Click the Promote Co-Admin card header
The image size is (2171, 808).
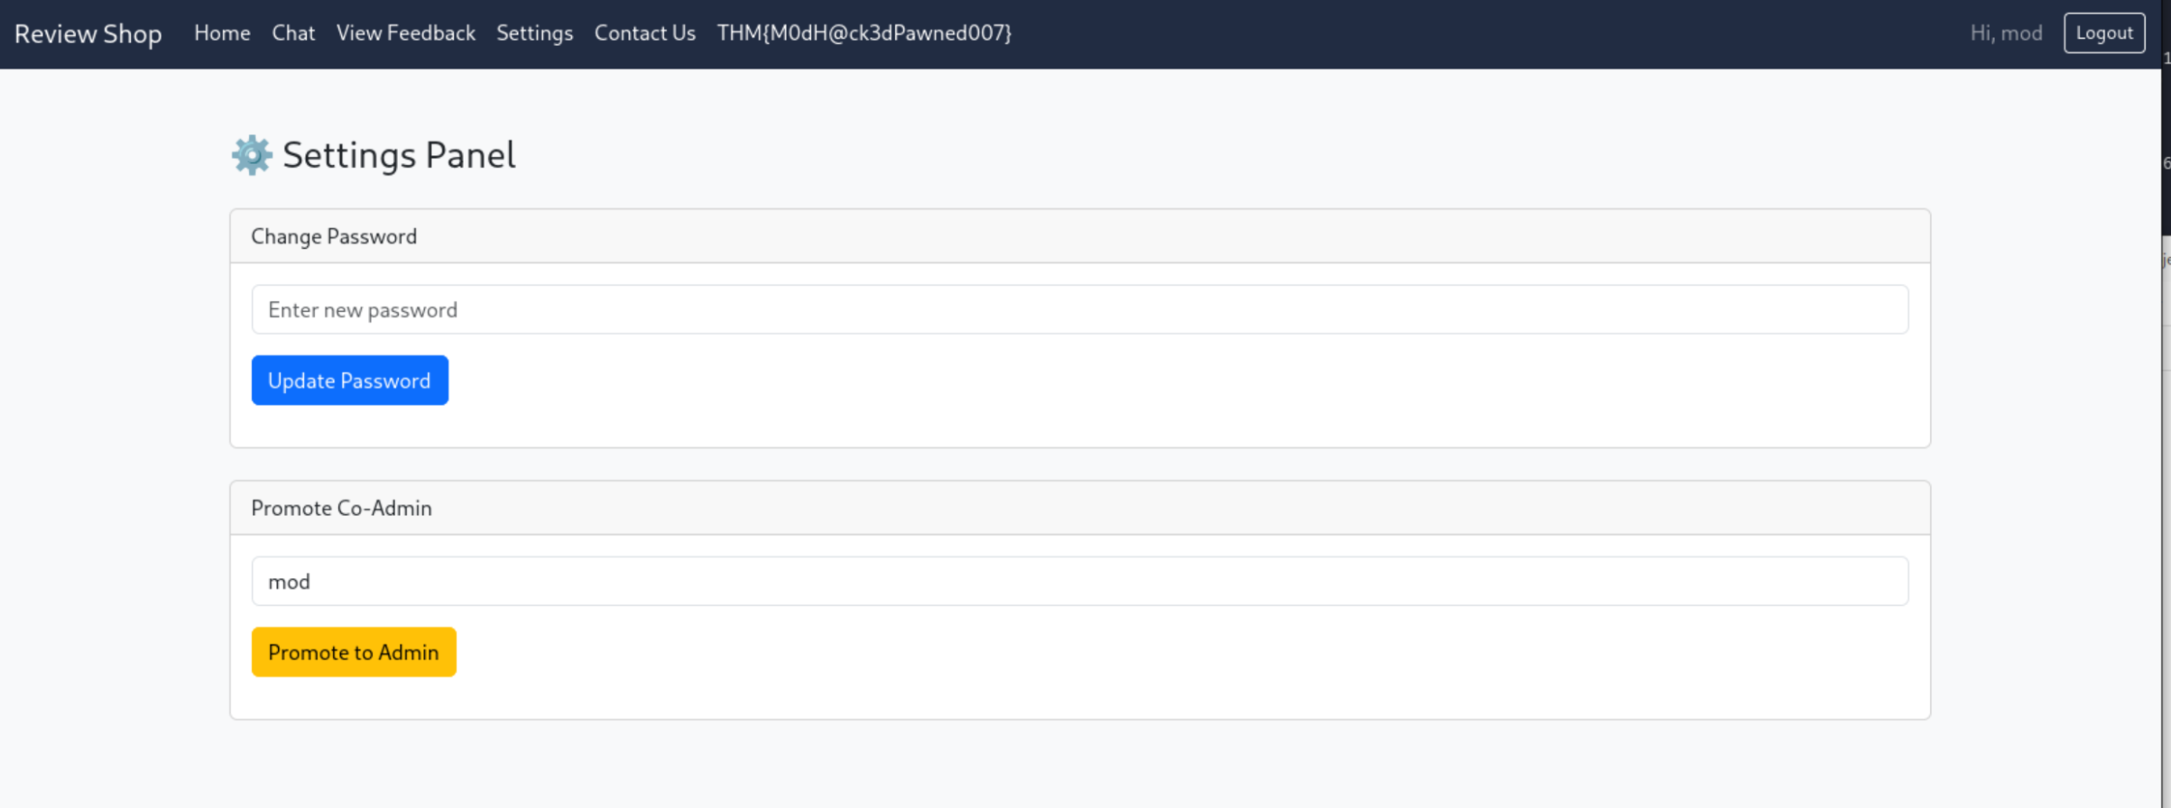pyautogui.click(x=1079, y=508)
